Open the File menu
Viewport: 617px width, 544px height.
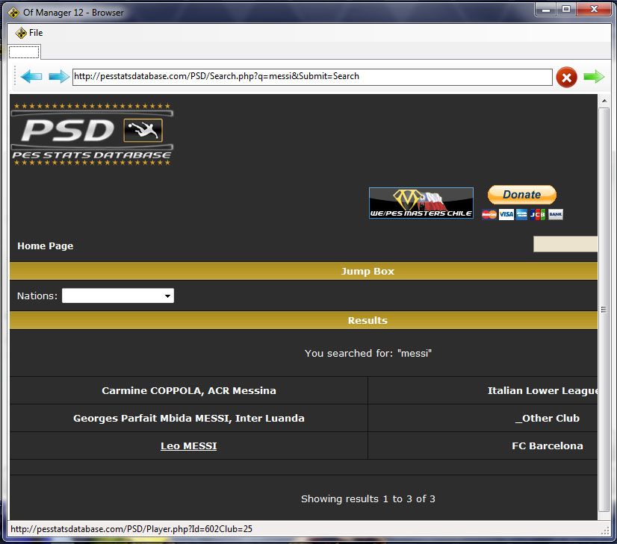coord(29,33)
